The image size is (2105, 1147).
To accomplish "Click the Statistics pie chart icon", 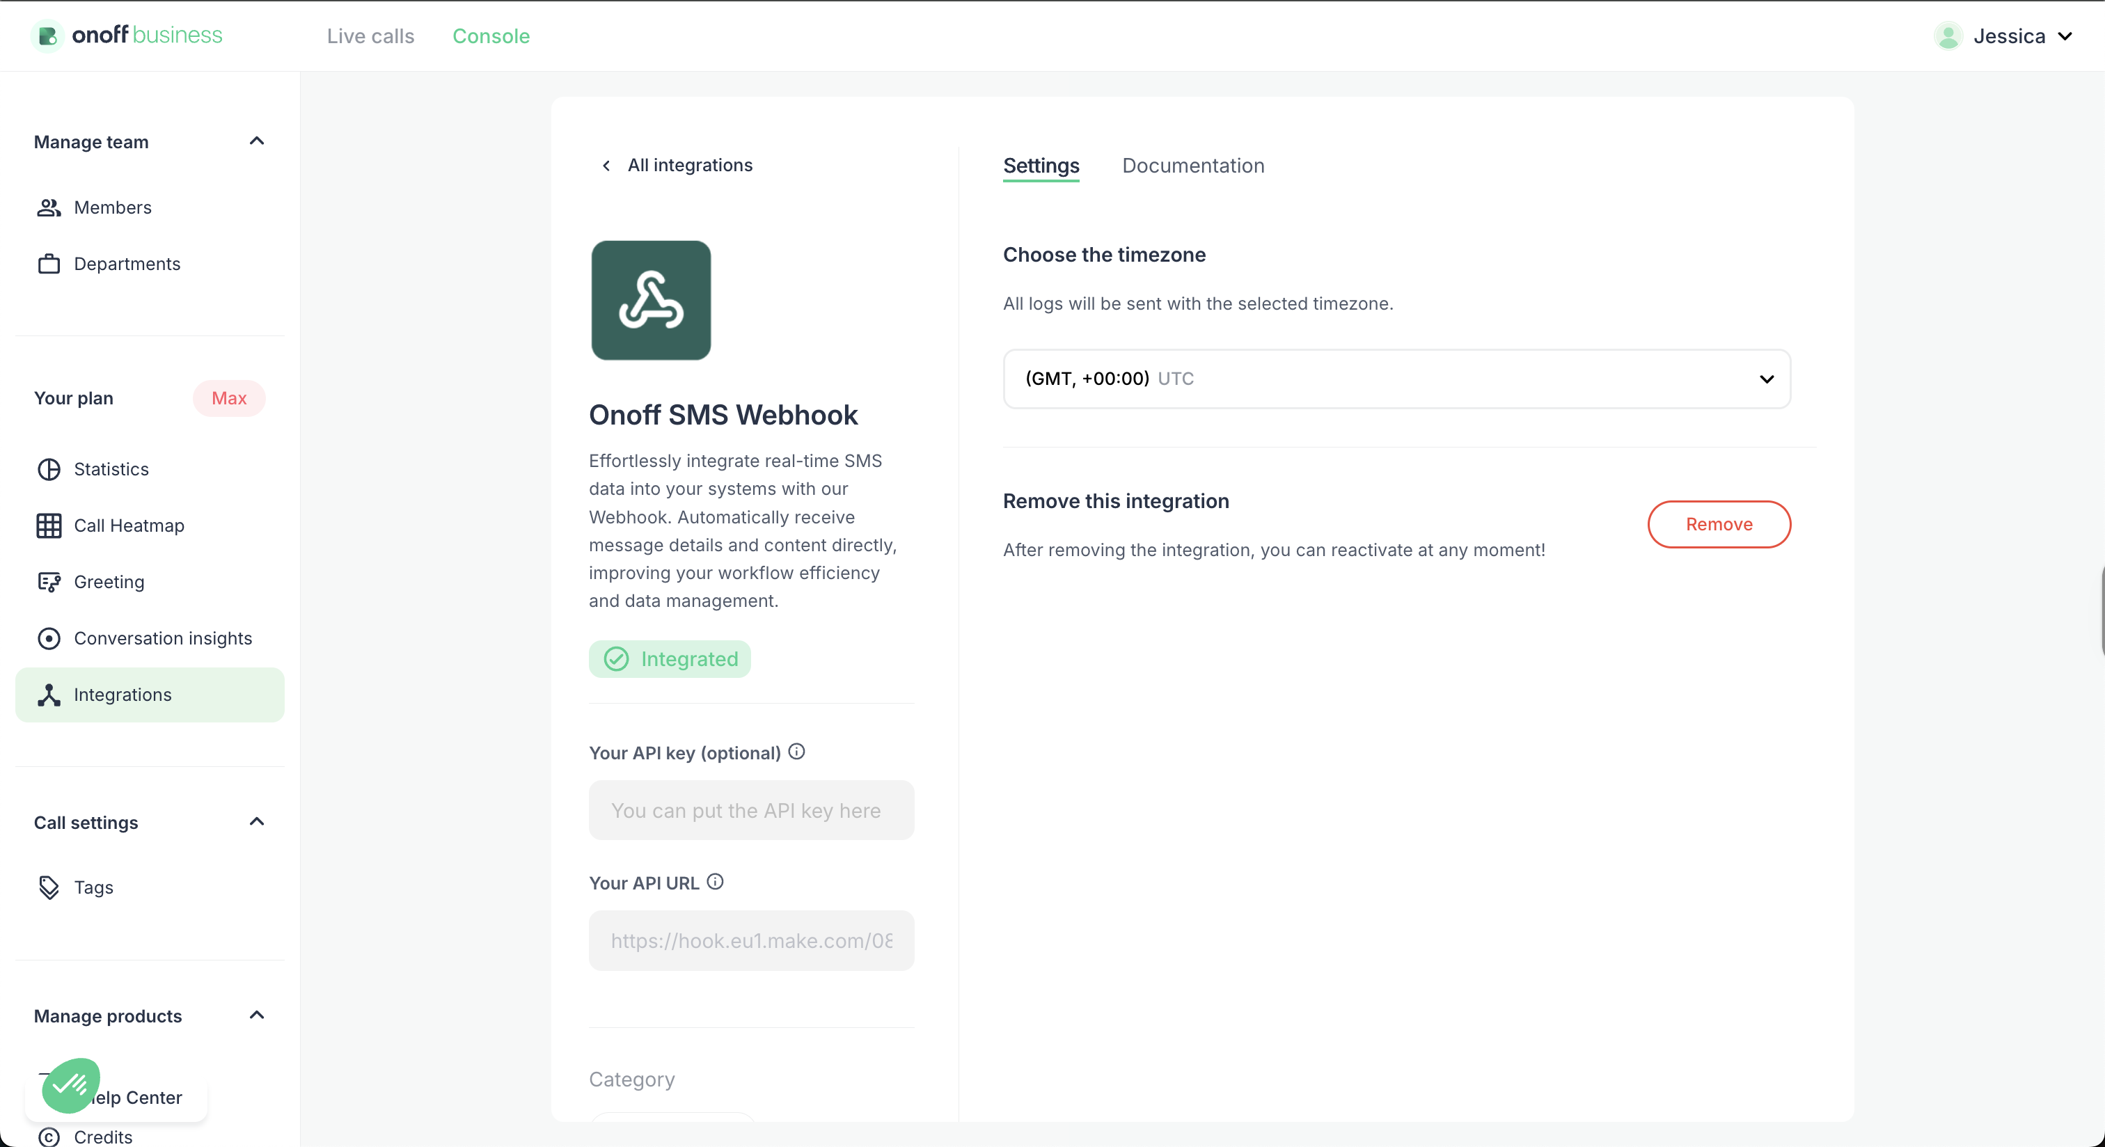I will click(x=49, y=469).
